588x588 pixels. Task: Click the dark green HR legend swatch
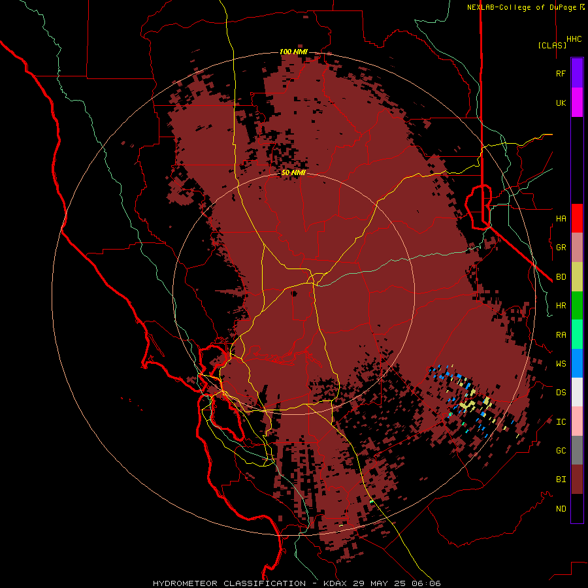[577, 306]
